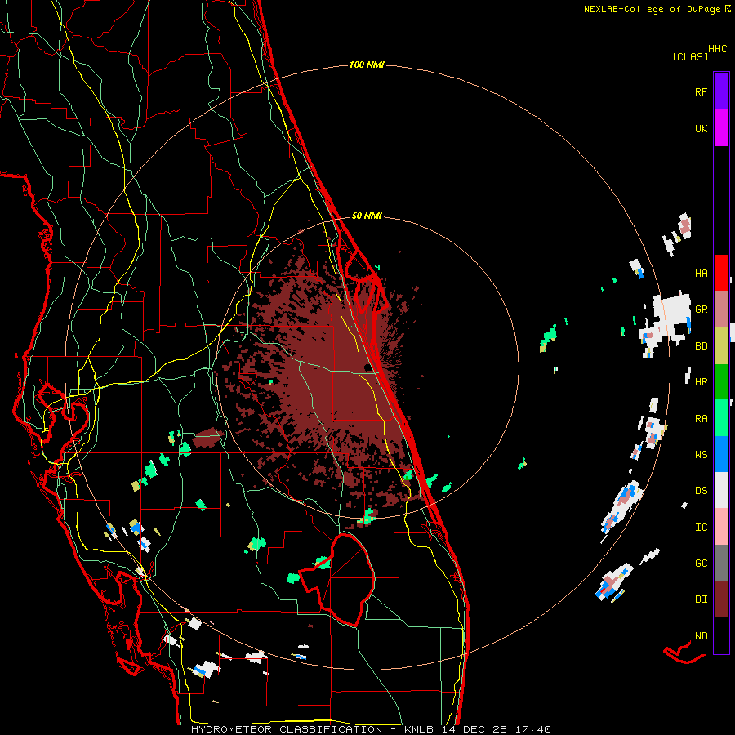Click the white DS legend swatch
This screenshot has width=735, height=735.
(x=721, y=490)
